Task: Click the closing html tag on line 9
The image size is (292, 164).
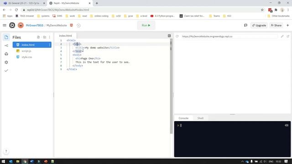Action: pyautogui.click(x=72, y=69)
